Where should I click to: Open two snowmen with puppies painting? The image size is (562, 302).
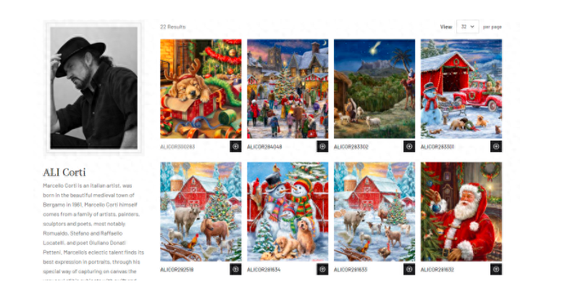288,211
